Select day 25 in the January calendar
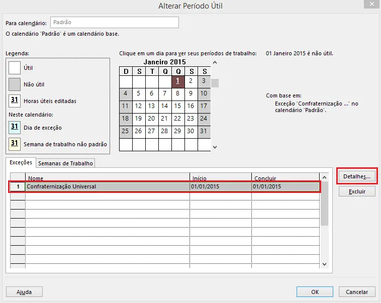381x303 pixels. (x=126, y=132)
